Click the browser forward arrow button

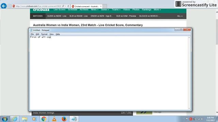[x=9, y=6]
